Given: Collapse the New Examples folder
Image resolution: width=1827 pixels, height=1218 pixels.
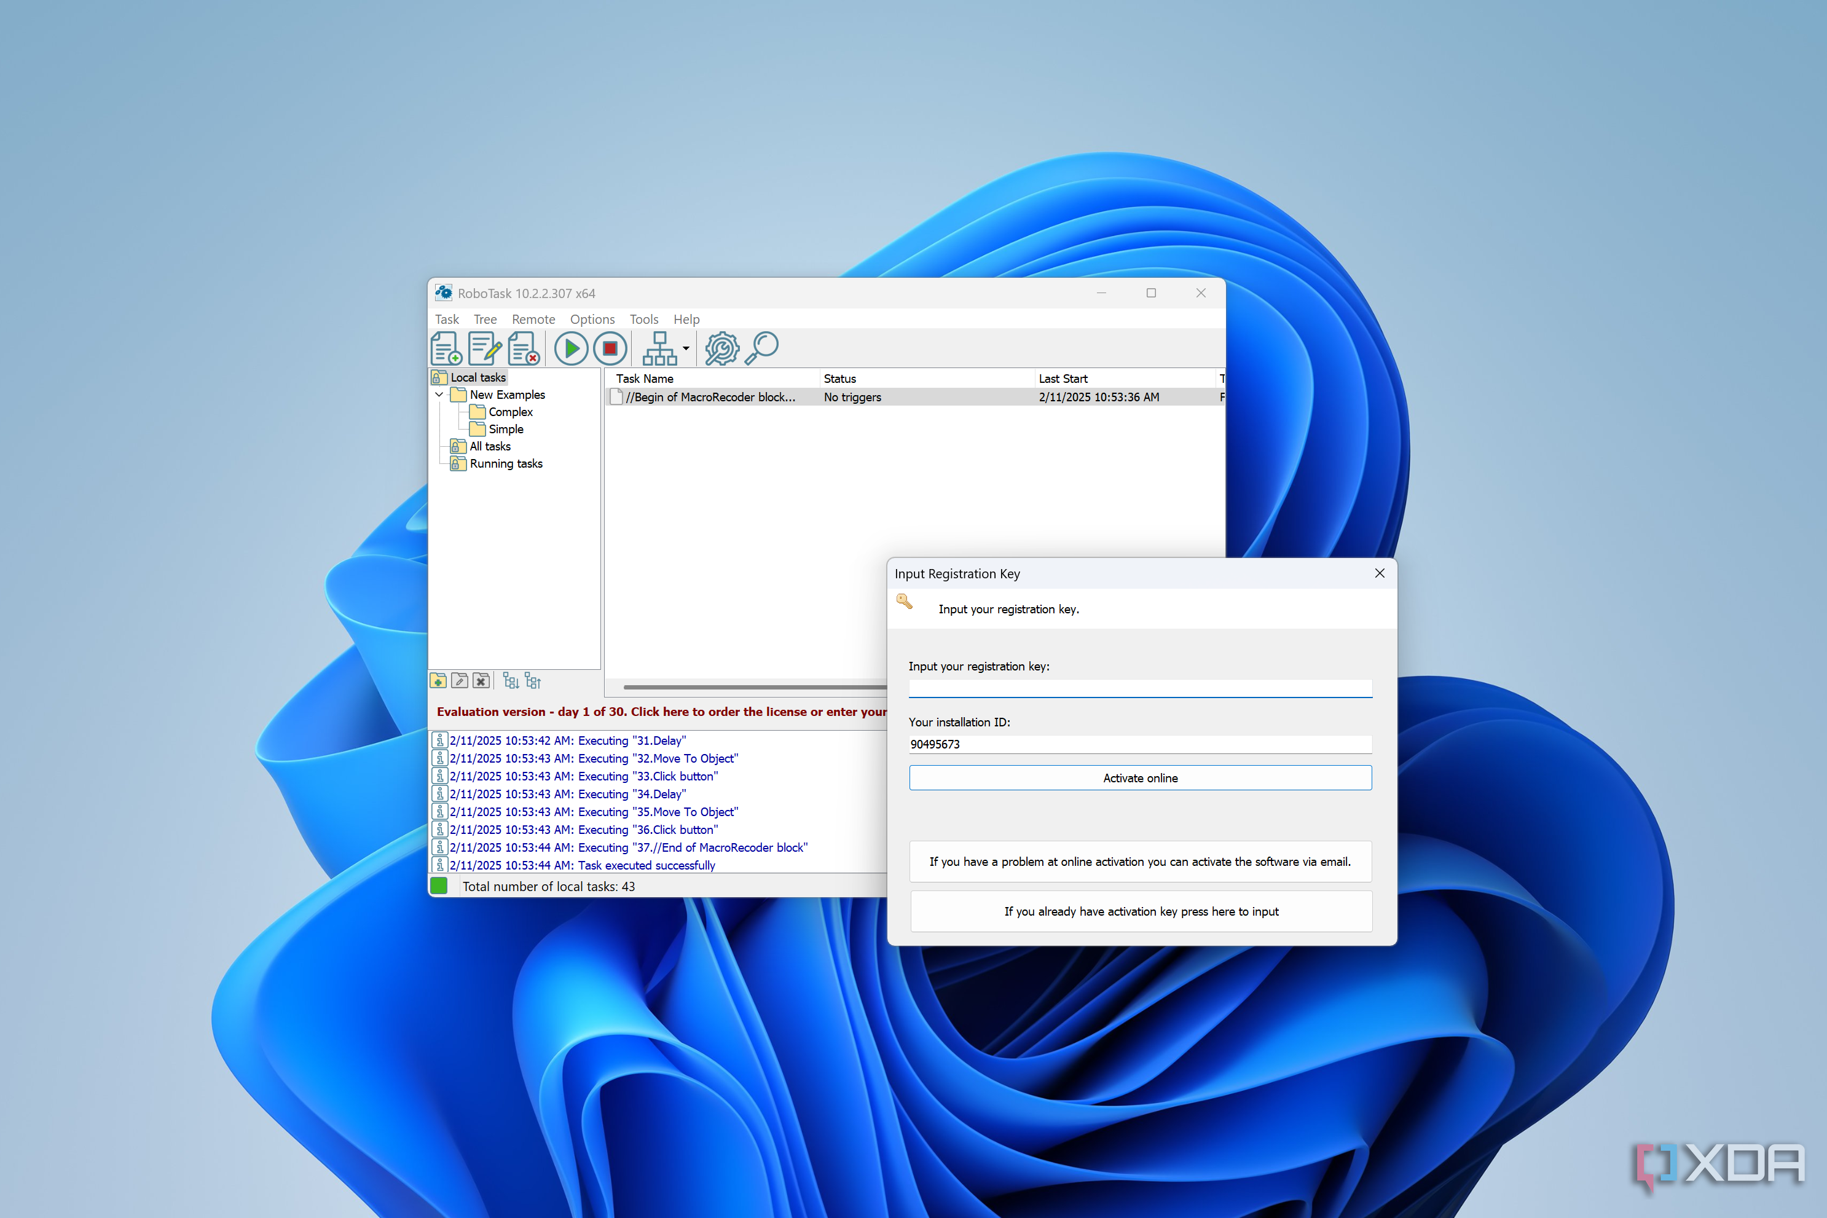Looking at the screenshot, I should (x=439, y=395).
